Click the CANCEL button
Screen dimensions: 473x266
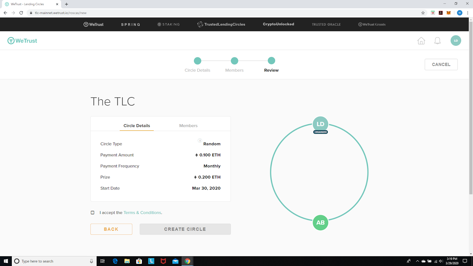coord(441,64)
